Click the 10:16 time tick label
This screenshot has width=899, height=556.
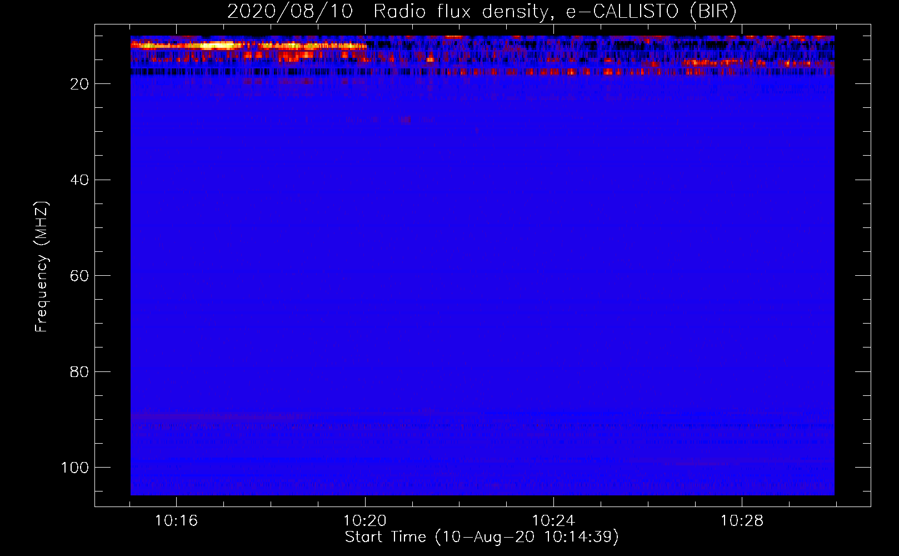click(176, 521)
